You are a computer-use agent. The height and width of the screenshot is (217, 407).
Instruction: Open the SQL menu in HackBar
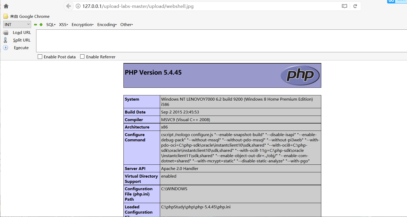tap(51, 25)
